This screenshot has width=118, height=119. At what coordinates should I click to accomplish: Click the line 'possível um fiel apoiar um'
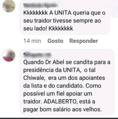58,94
